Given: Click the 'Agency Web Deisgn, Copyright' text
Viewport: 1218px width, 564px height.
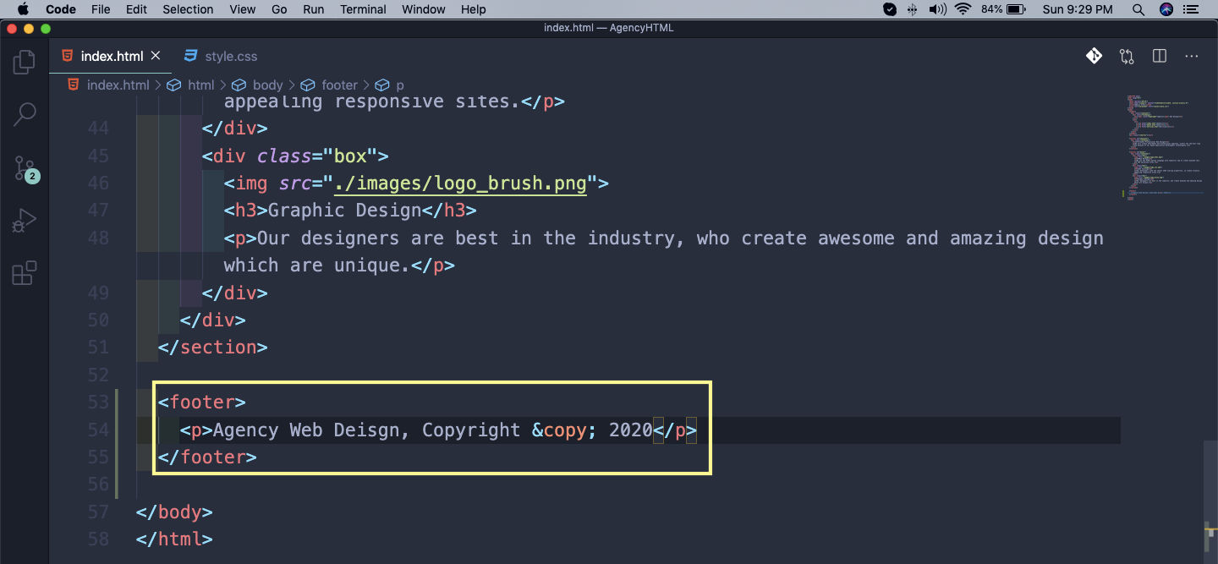Looking at the screenshot, I should [366, 430].
